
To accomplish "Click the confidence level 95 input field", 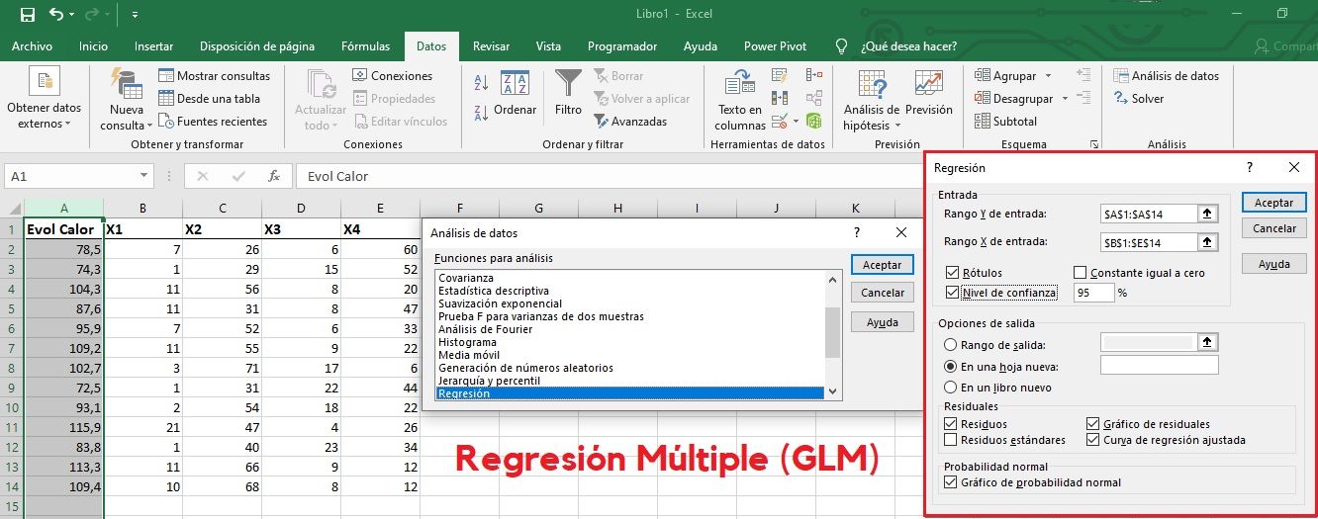I will pyautogui.click(x=1093, y=293).
